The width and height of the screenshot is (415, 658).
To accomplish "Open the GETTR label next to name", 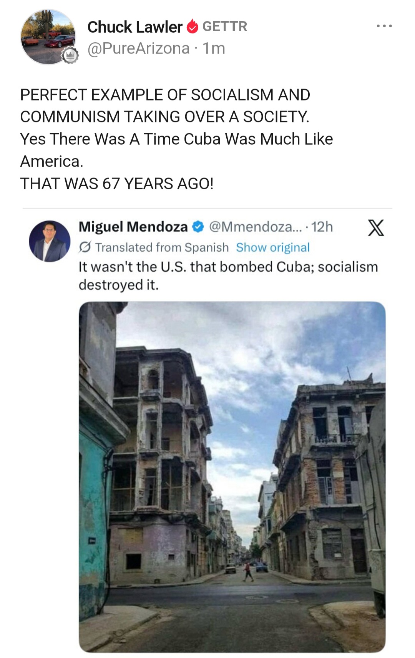I will click(225, 27).
